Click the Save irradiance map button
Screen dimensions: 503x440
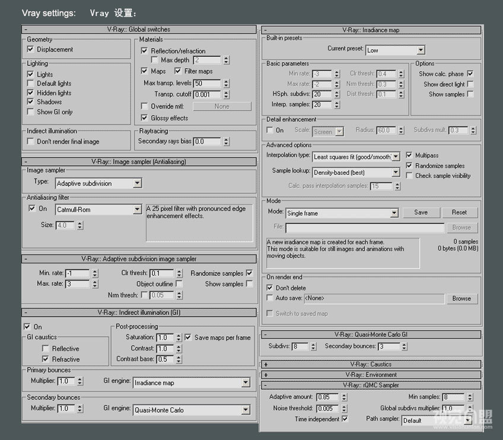click(421, 212)
